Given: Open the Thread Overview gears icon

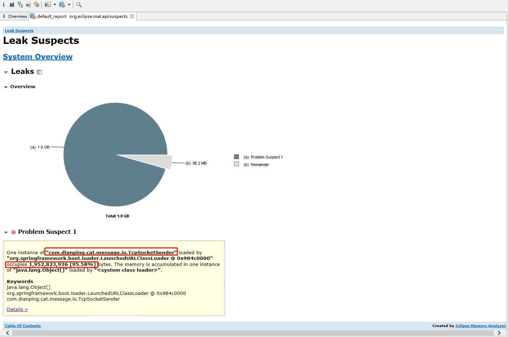Looking at the screenshot, I should pos(36,5).
